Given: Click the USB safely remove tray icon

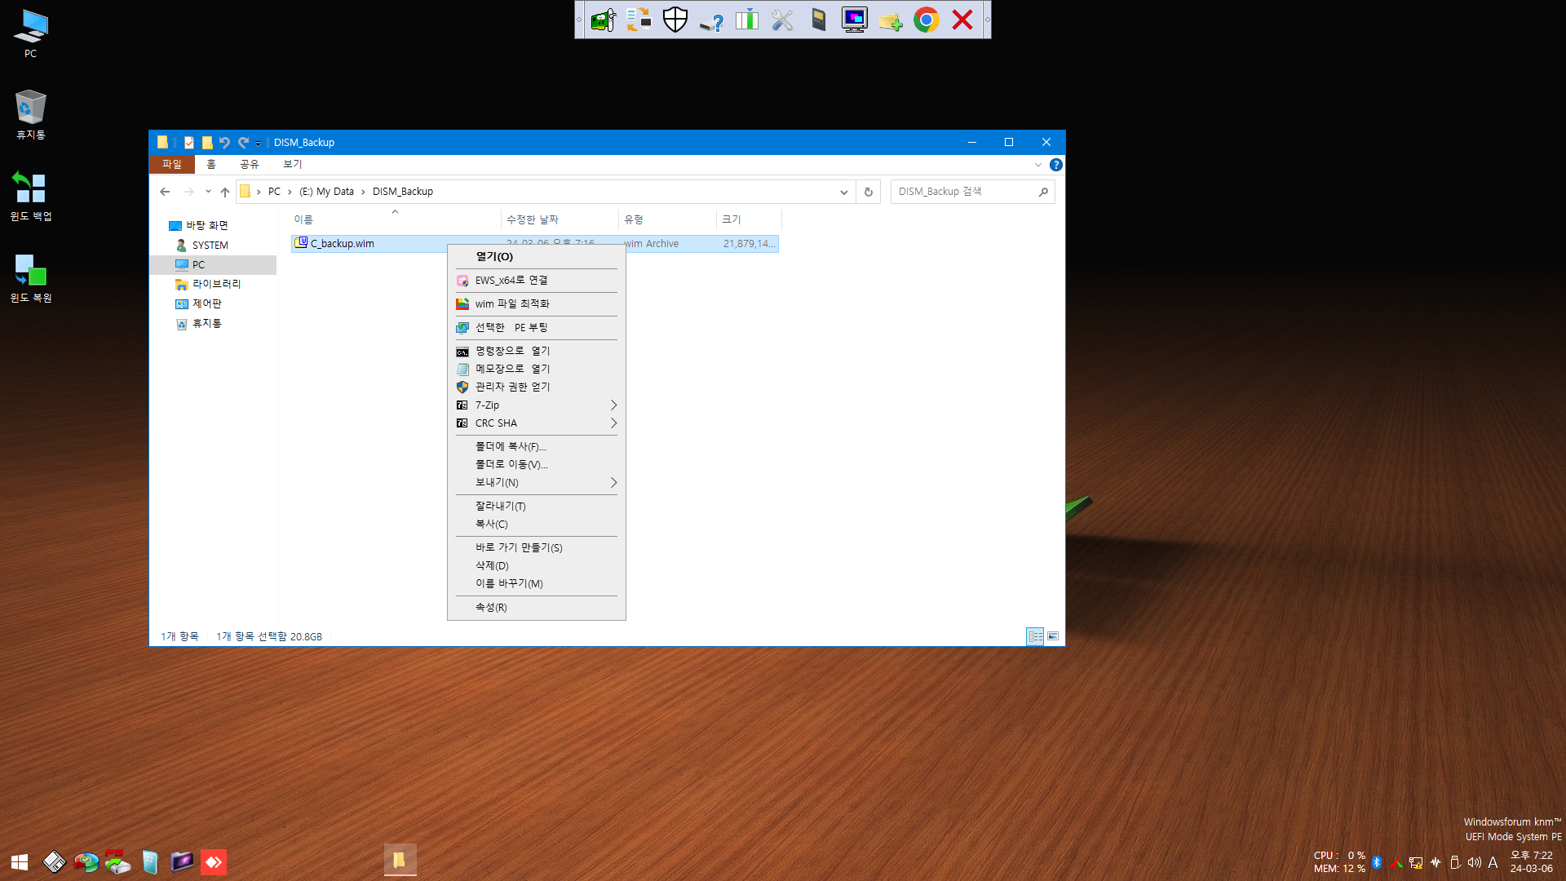Looking at the screenshot, I should 1455,862.
